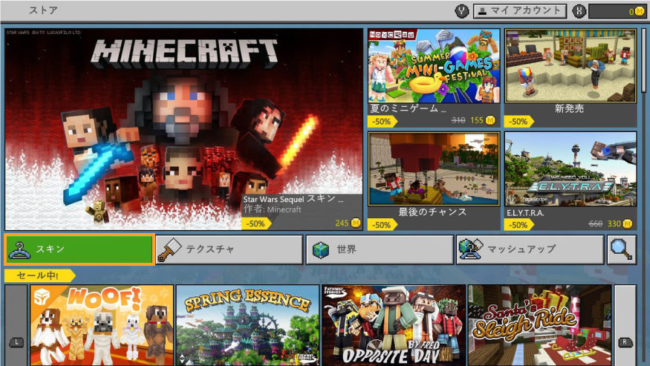
Task: Click the paintbrush icon on テクスチャ tab
Action: [x=170, y=249]
